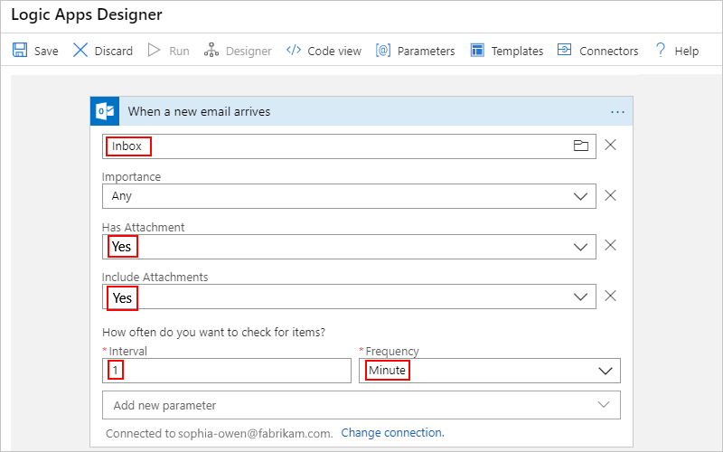Click the Outlook icon on trigger header
This screenshot has height=452, width=723.
[105, 111]
